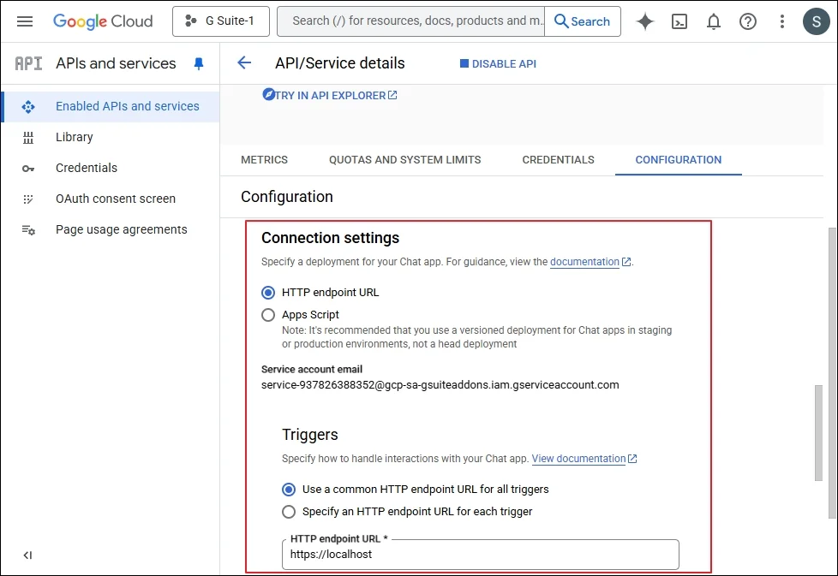Image resolution: width=838 pixels, height=576 pixels.
Task: Open the Connection settings documentation link
Action: coord(584,262)
